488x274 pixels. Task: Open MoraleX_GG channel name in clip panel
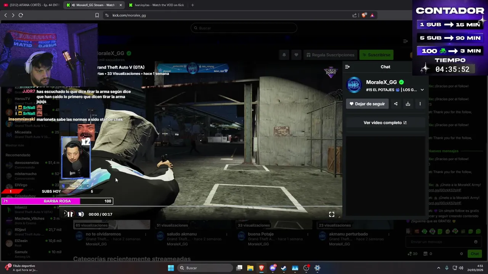tap(382, 82)
